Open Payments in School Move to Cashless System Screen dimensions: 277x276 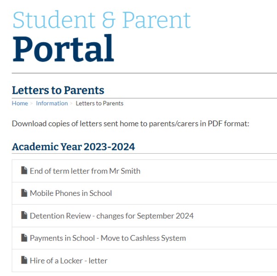[x=108, y=238]
